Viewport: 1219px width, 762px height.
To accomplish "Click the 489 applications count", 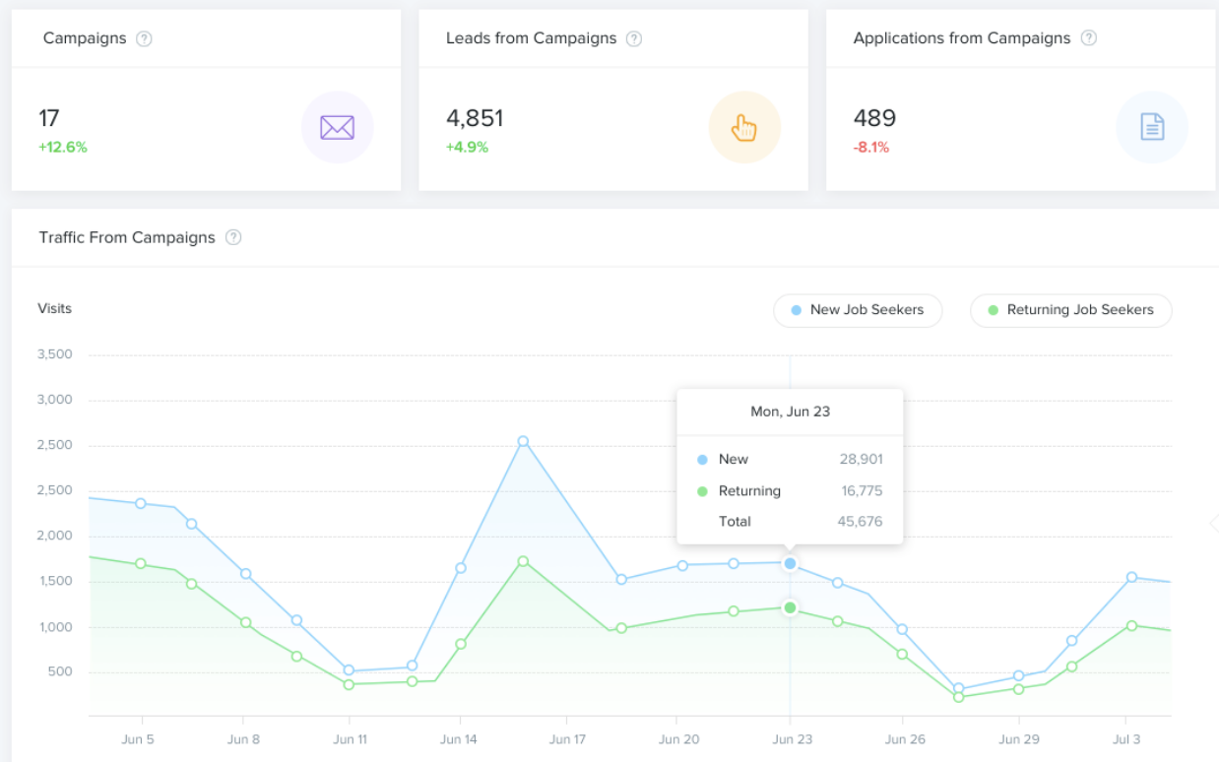I will pos(874,118).
